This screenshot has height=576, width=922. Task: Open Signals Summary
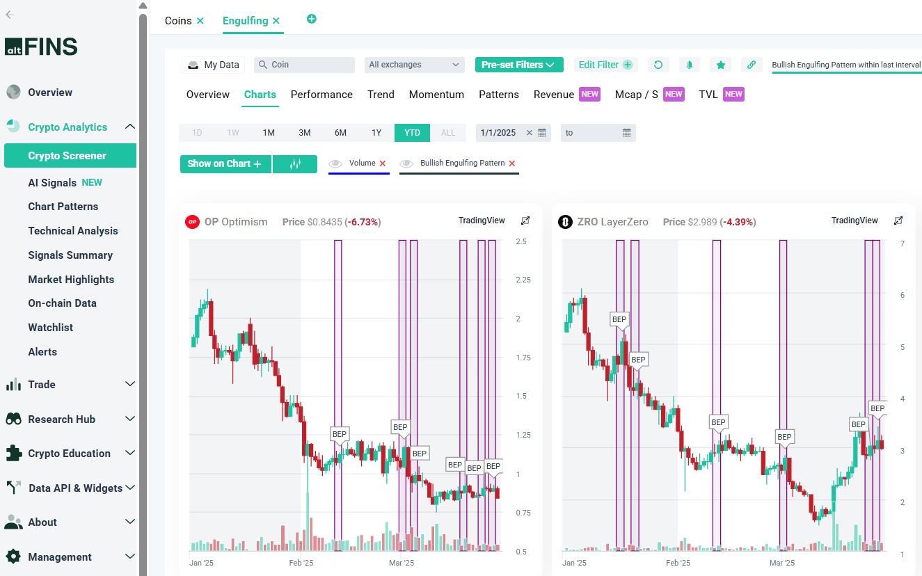coord(70,255)
